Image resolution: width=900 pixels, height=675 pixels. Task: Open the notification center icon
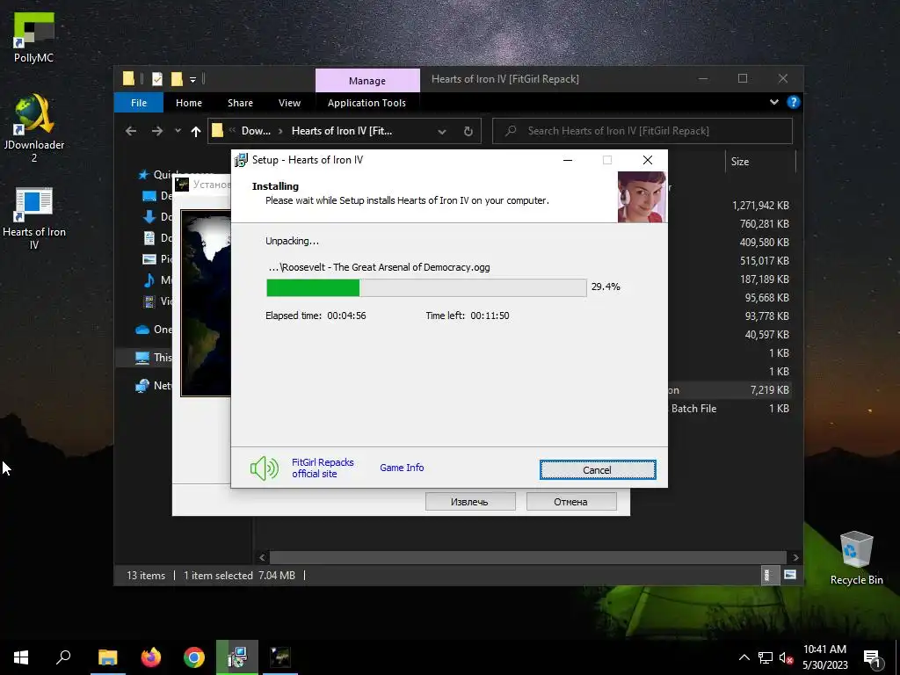(873, 659)
